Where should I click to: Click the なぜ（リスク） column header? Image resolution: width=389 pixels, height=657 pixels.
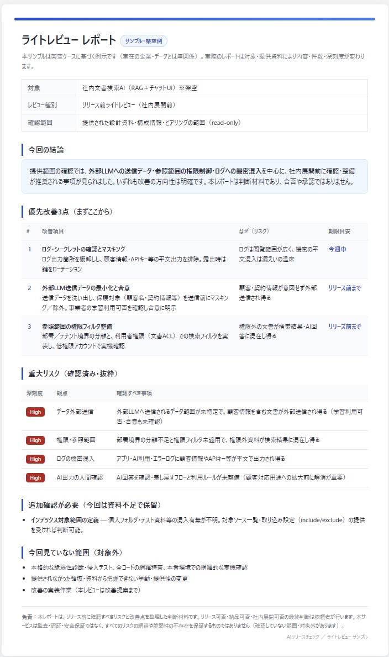(x=254, y=232)
